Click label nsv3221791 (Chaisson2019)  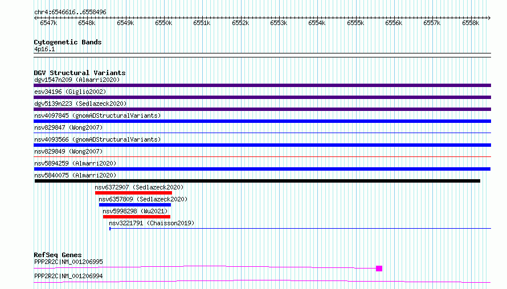click(152, 223)
